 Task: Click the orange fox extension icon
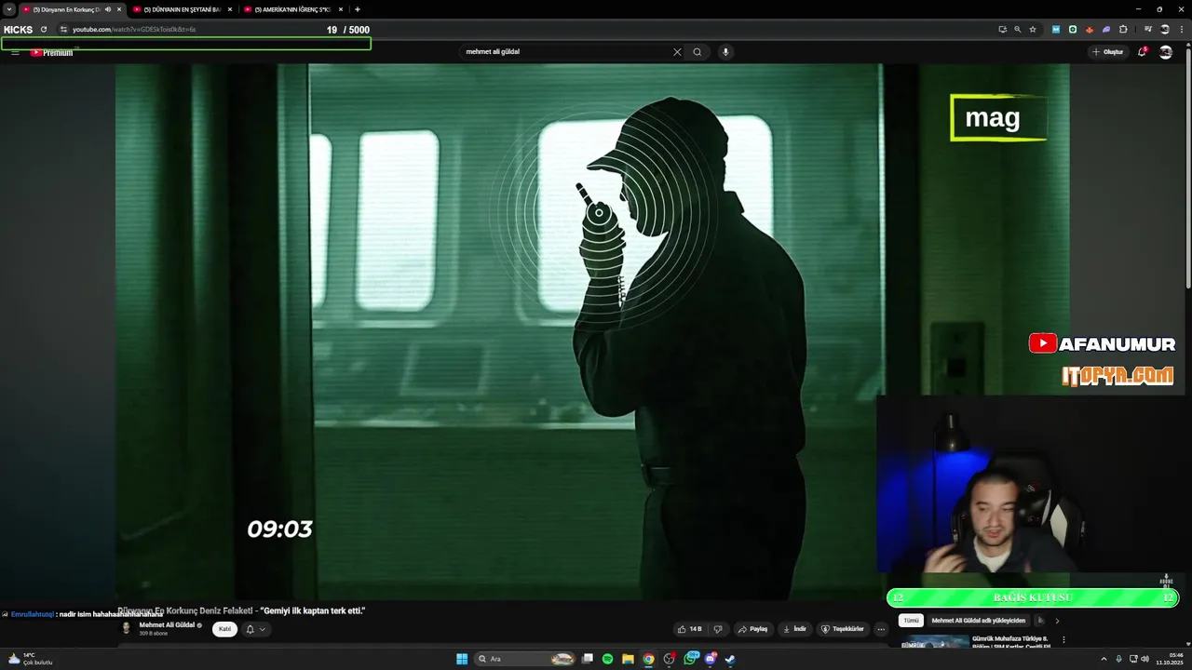point(1090,30)
